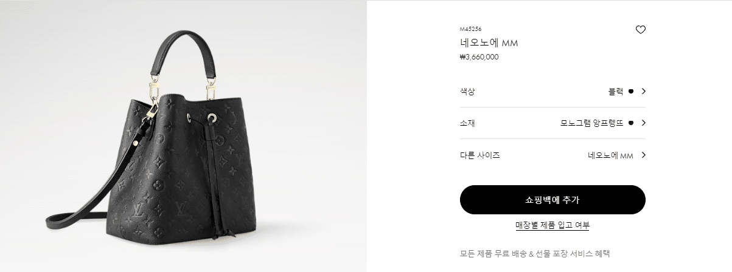Click the product code M45256
Image resolution: width=732 pixels, height=272 pixels.
pyautogui.click(x=471, y=29)
